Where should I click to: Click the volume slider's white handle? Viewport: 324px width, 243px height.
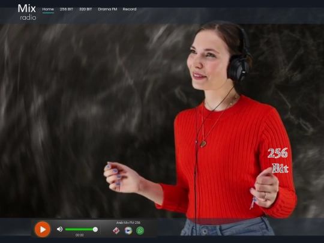(95, 229)
